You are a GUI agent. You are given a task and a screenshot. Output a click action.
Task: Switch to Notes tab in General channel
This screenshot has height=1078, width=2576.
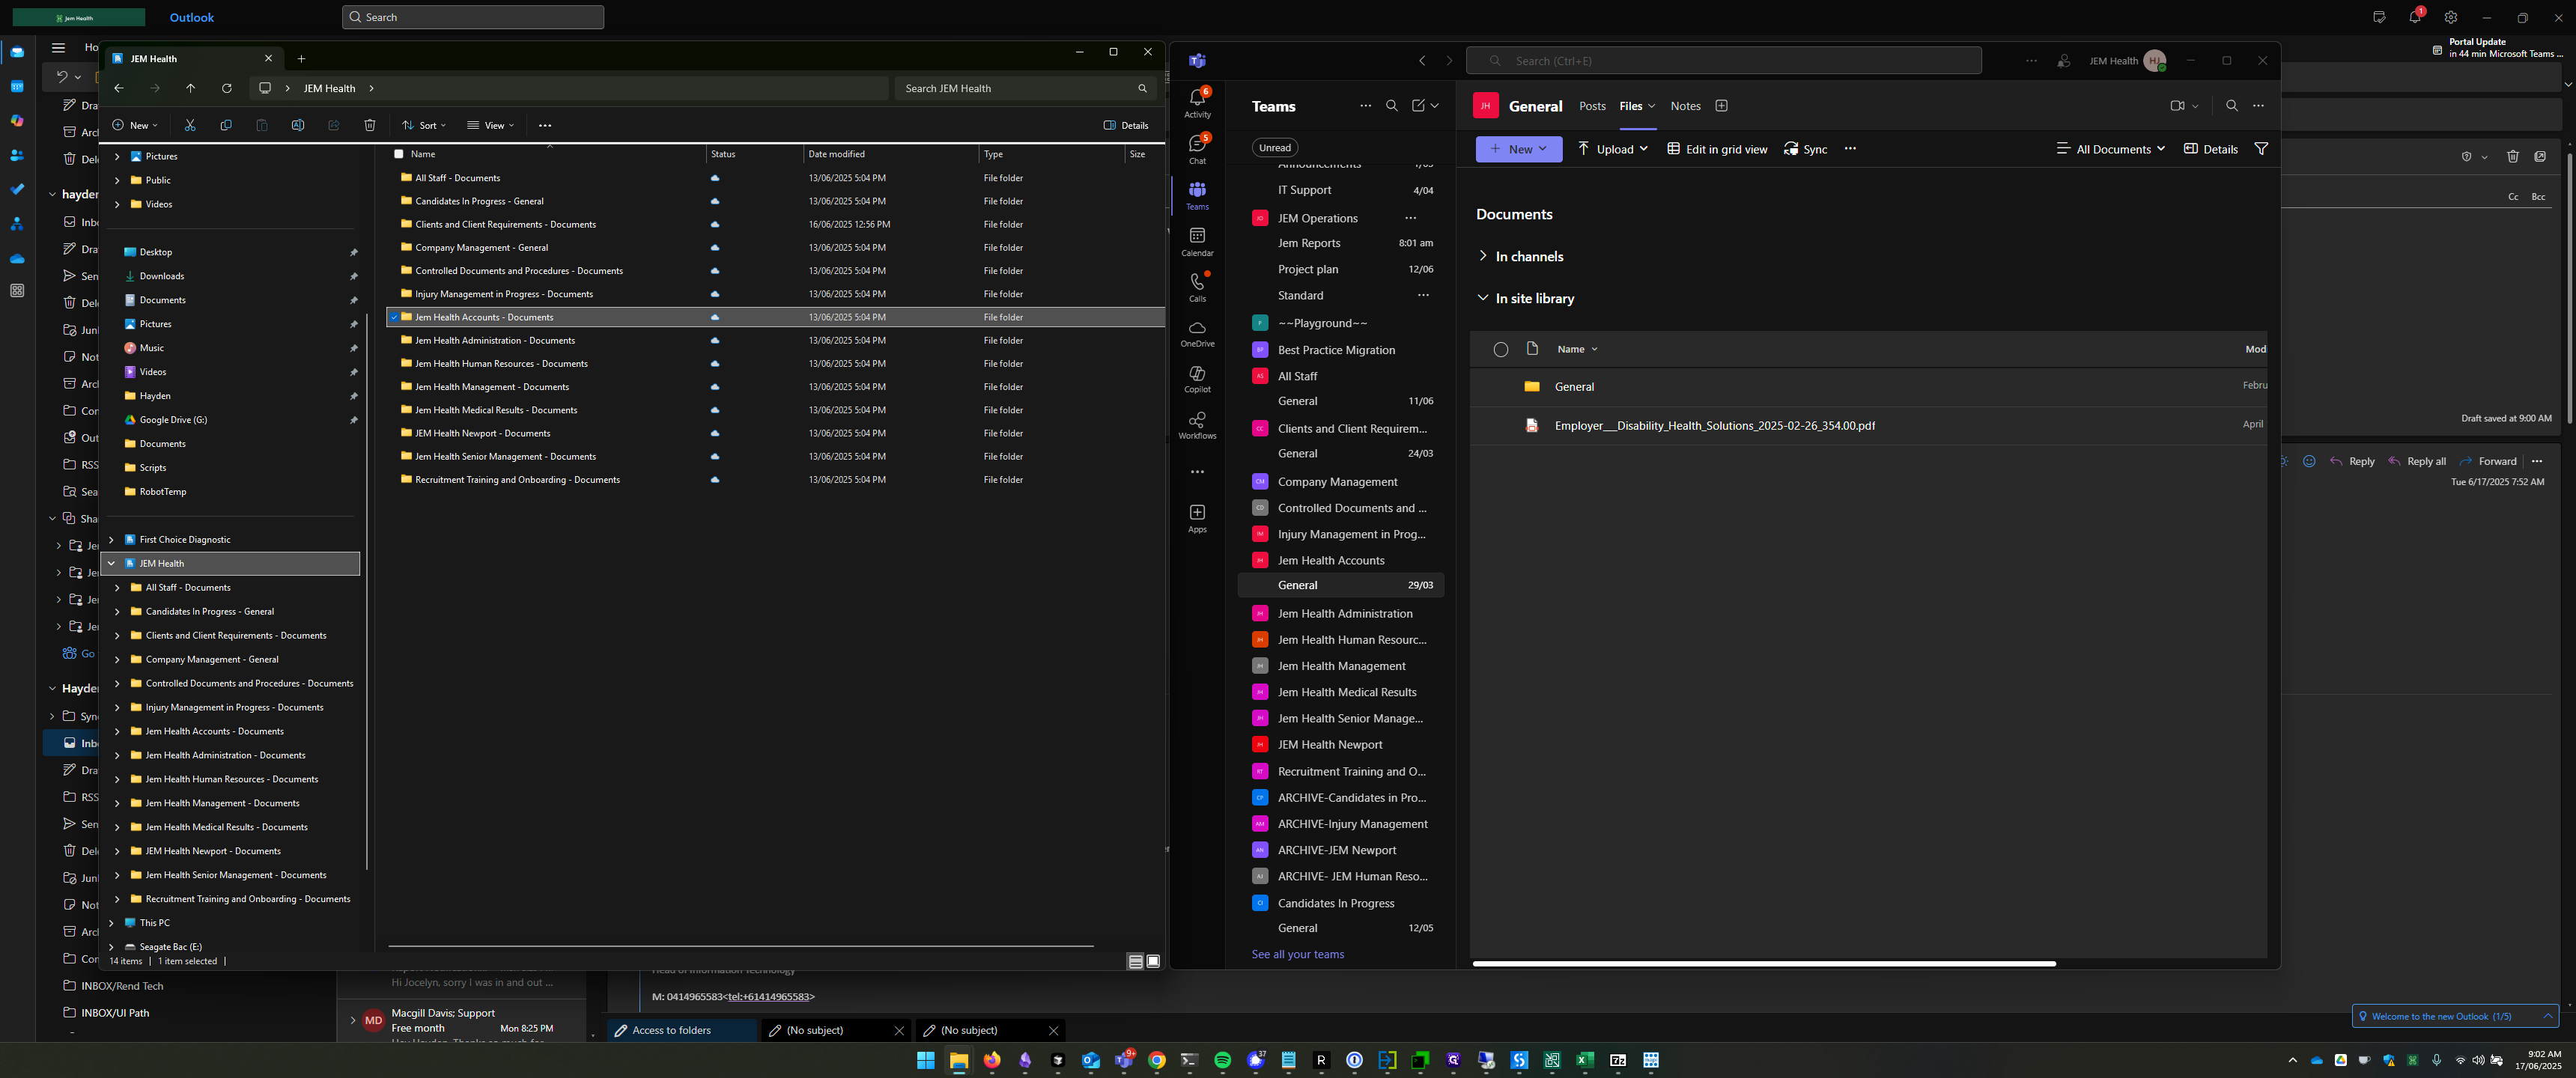point(1685,106)
